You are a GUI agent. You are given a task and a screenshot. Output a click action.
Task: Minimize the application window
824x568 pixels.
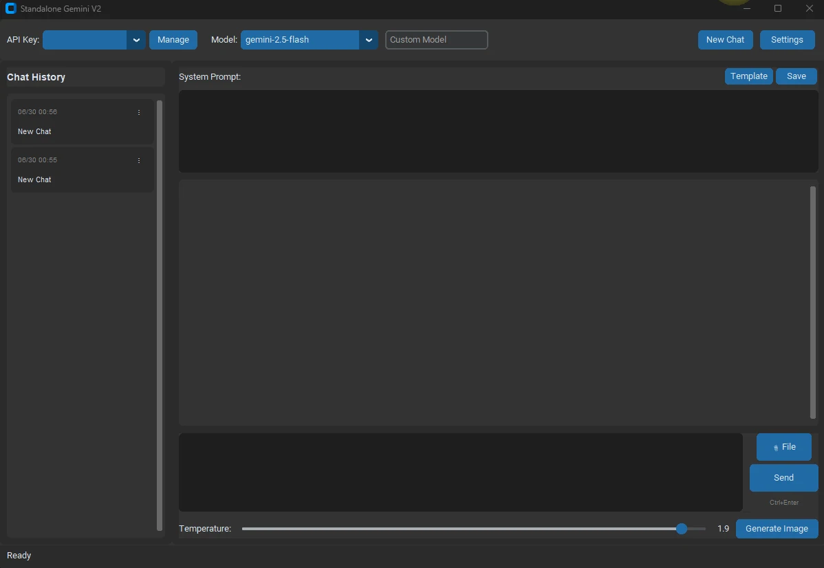point(747,9)
